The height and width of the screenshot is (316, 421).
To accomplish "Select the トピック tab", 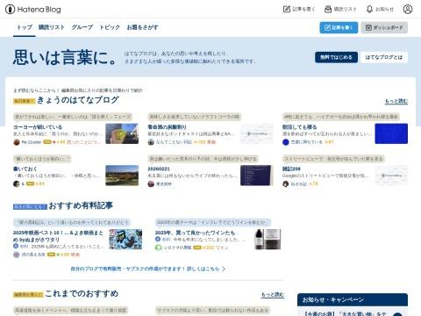I will click(110, 27).
